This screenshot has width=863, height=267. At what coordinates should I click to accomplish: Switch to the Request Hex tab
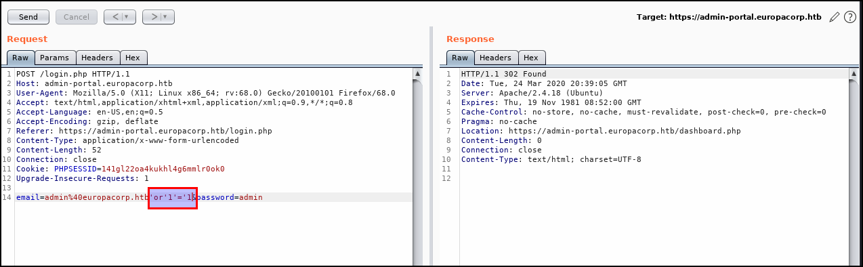click(133, 58)
